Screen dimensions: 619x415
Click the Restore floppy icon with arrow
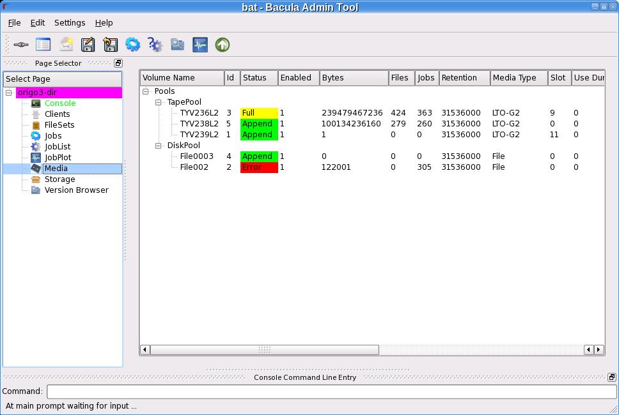pos(110,45)
